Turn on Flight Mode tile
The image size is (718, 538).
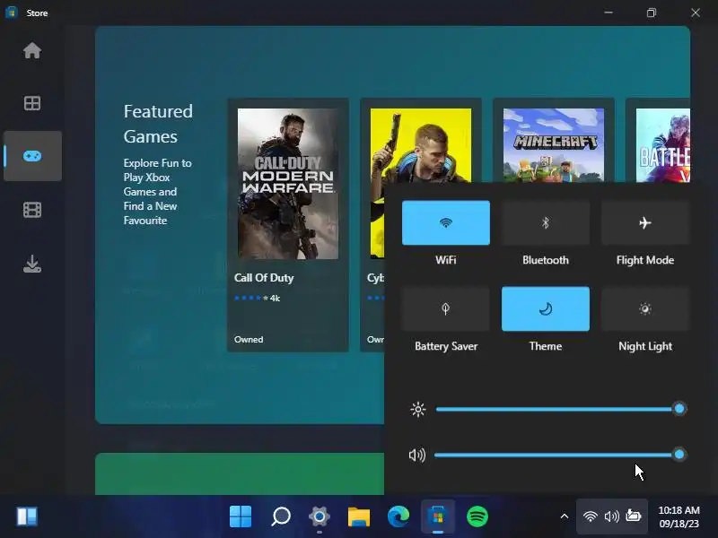coord(644,222)
